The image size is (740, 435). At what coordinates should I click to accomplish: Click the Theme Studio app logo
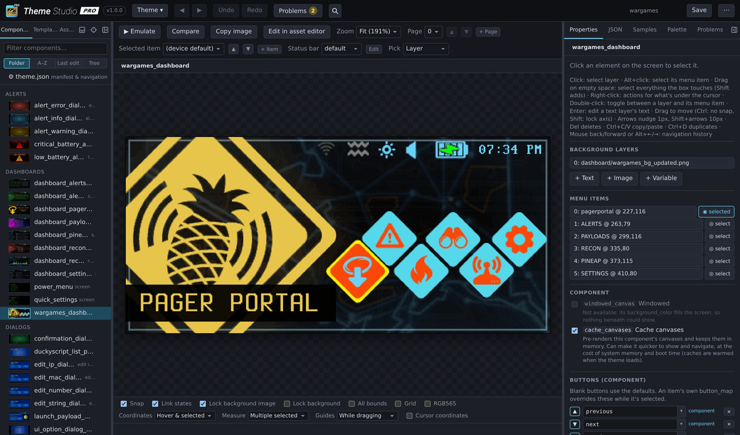pos(11,10)
